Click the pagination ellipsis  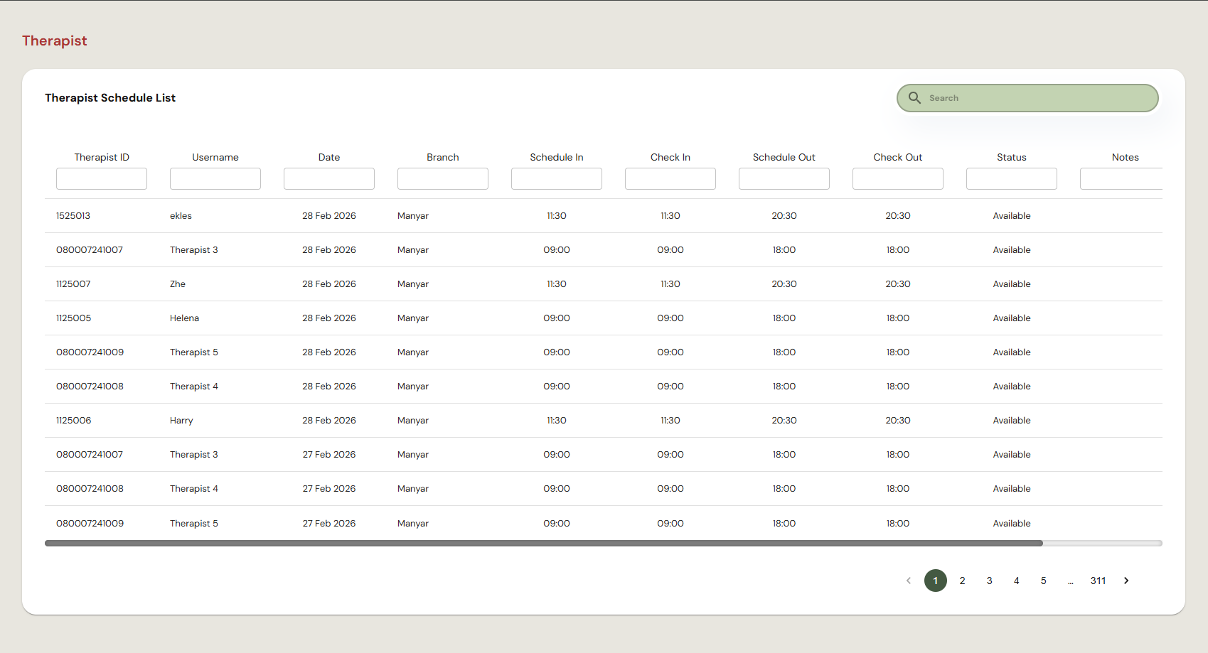pyautogui.click(x=1071, y=581)
